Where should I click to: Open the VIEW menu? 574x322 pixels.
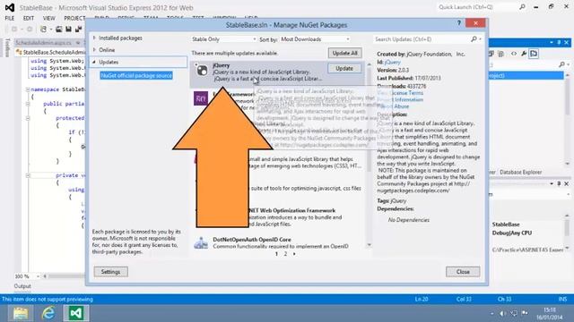click(x=48, y=18)
